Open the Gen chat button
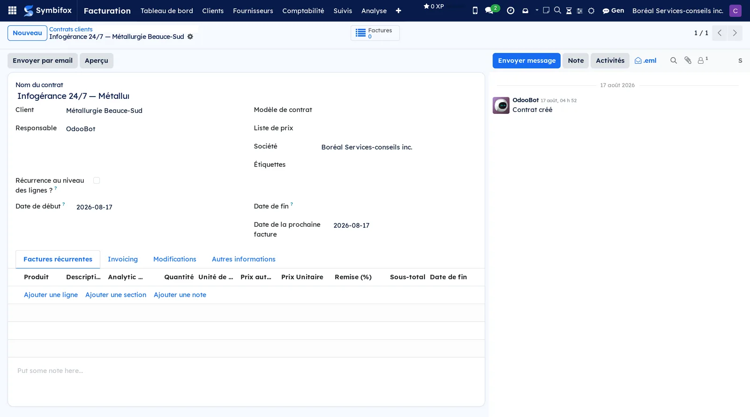The width and height of the screenshot is (750, 417). click(613, 10)
